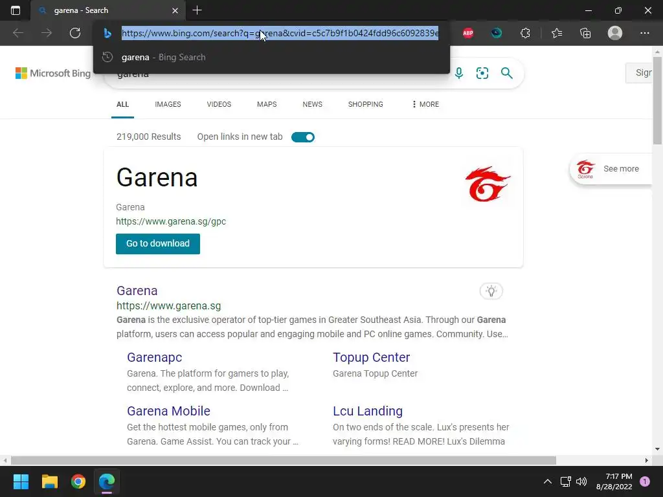
Task: Click the https://www.garena.sg result URL
Action: point(169,305)
